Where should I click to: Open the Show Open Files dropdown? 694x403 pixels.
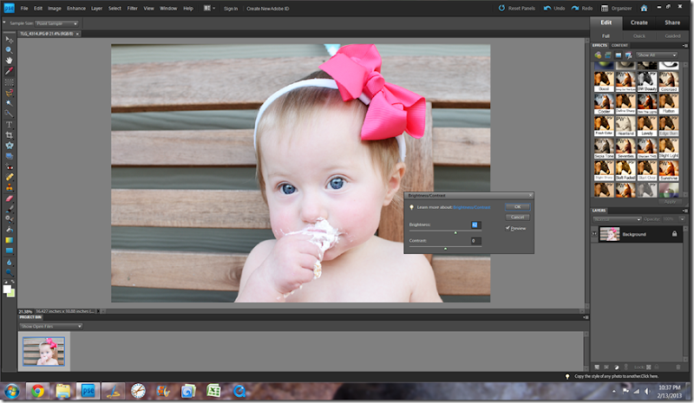pos(52,326)
